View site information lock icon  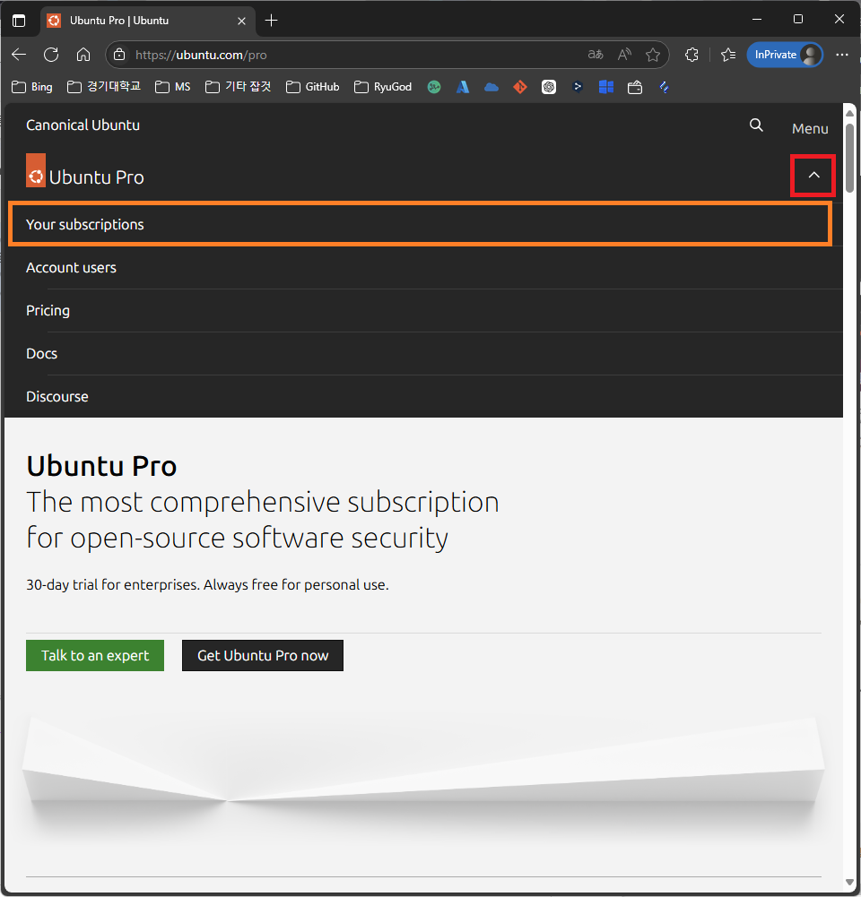tap(119, 55)
